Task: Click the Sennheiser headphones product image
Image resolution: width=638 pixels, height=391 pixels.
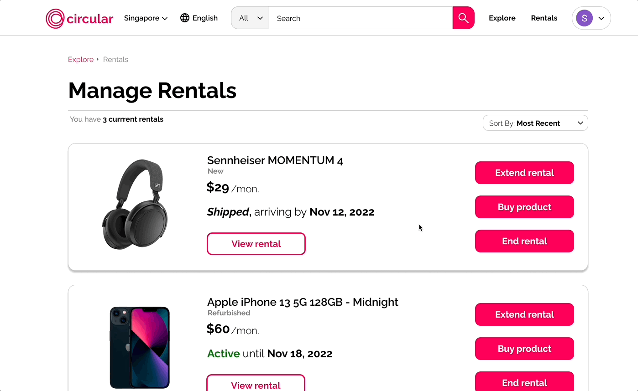Action: click(135, 204)
